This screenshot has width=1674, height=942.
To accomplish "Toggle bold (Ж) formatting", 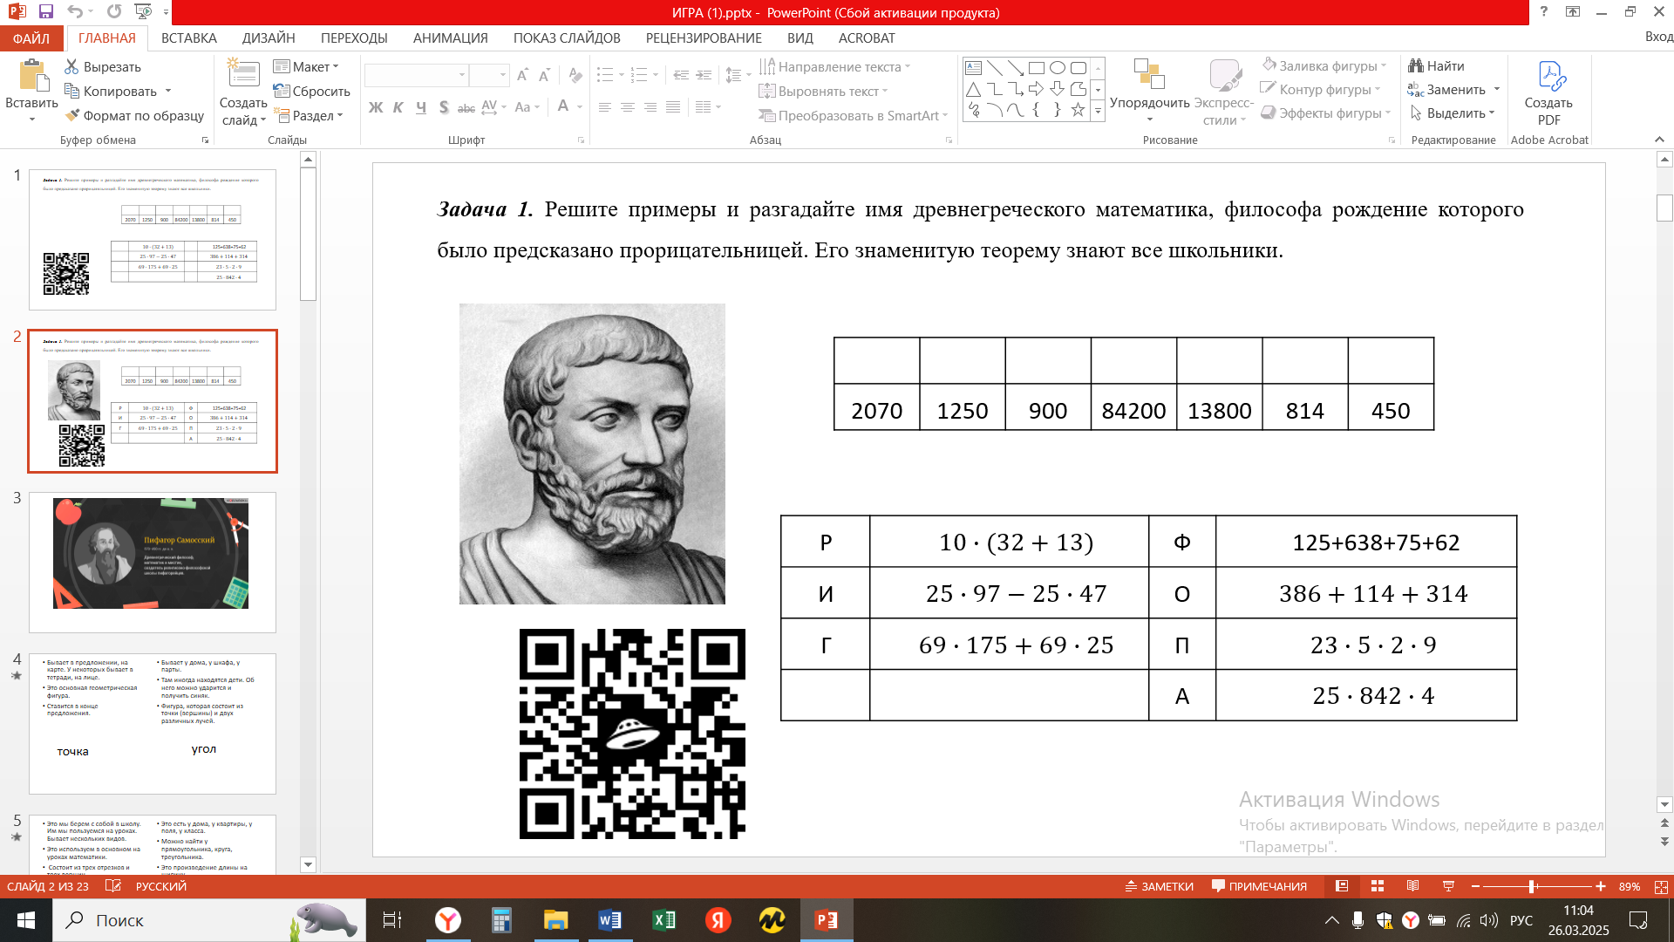I will (x=376, y=107).
